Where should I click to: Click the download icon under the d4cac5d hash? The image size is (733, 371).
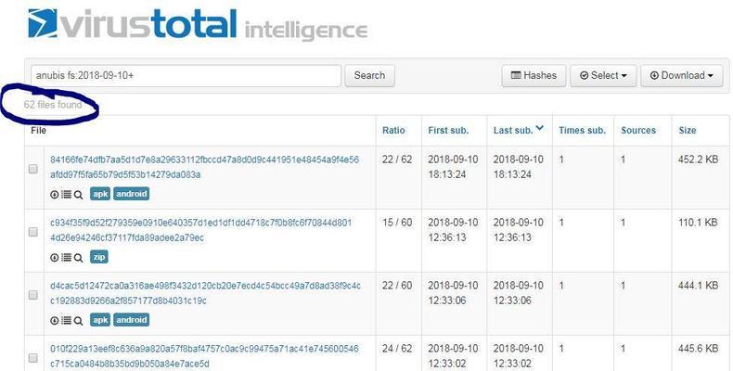[x=54, y=321]
